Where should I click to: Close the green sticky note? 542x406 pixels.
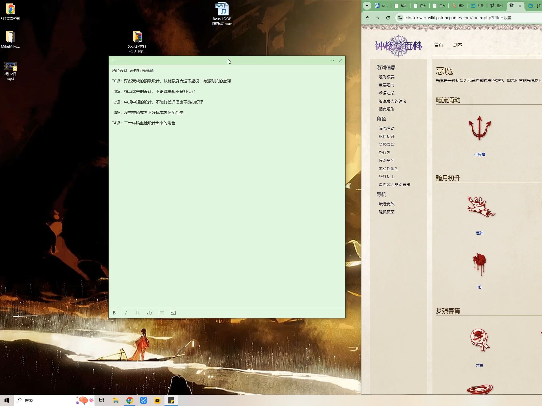coord(341,60)
